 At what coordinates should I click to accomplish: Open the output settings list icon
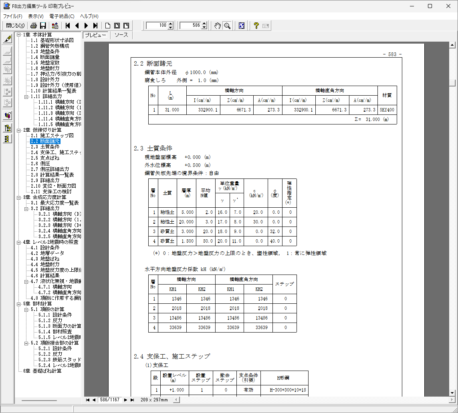coord(55,26)
